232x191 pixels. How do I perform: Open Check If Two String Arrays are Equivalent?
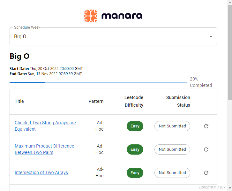[x=45, y=126]
